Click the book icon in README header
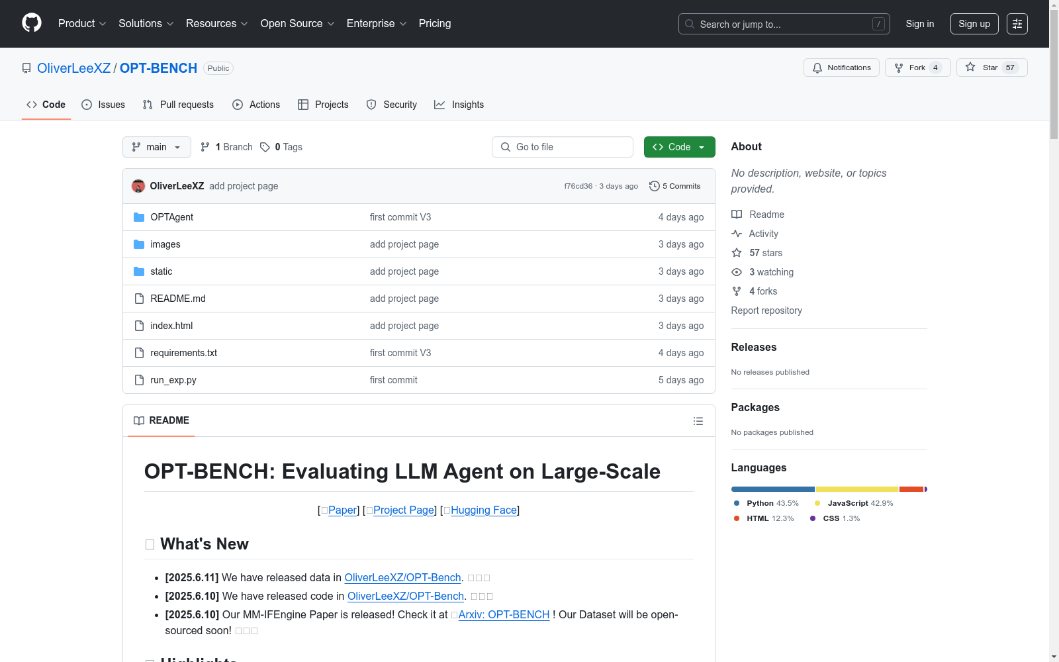This screenshot has height=662, width=1059. click(x=139, y=420)
